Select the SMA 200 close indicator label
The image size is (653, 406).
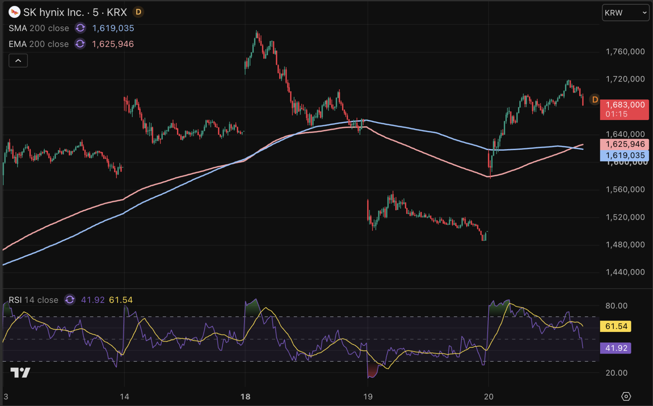click(x=39, y=28)
